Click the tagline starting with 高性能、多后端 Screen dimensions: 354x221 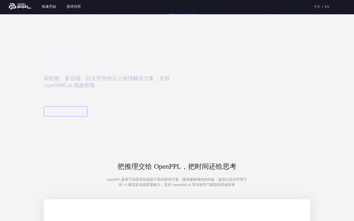tap(107, 82)
